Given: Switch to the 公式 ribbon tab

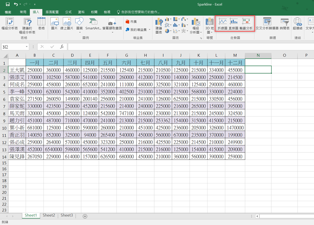Looking at the screenshot, I should click(x=68, y=12).
